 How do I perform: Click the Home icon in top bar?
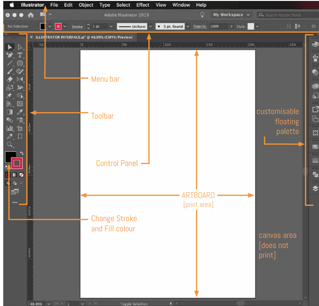pos(31,15)
